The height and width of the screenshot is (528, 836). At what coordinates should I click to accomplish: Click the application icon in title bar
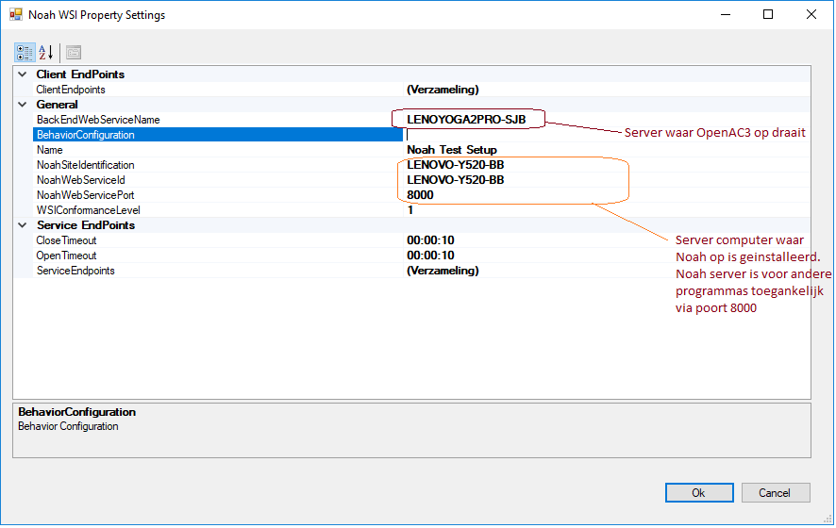click(x=16, y=15)
